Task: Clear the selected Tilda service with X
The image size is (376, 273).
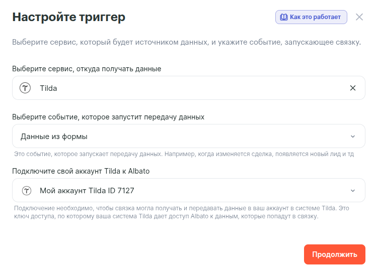Action: click(x=353, y=88)
